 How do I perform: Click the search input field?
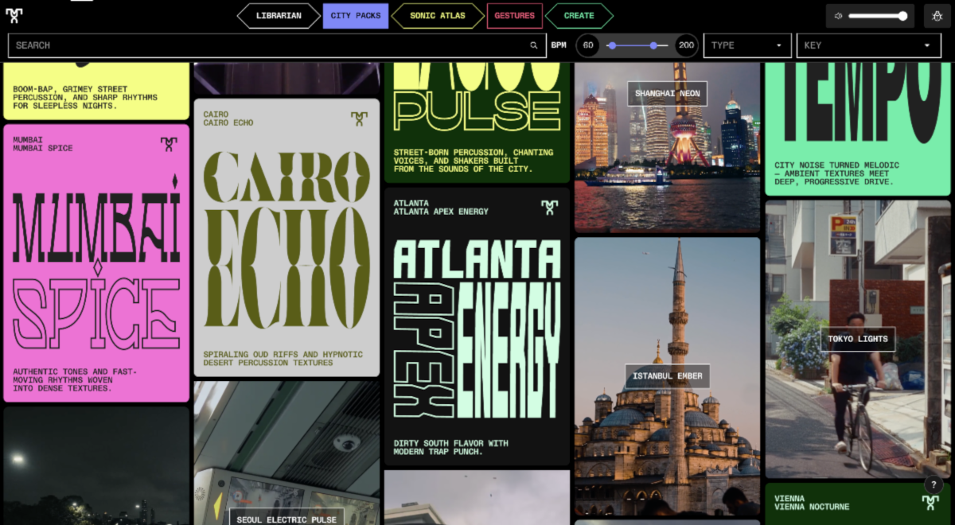coord(276,45)
